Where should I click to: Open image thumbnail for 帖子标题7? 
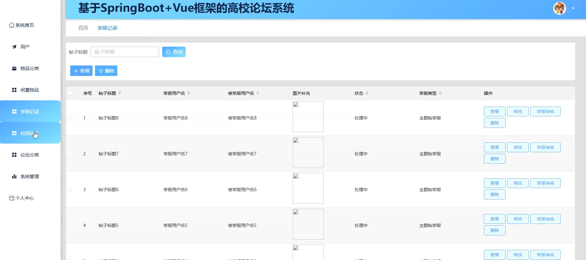coord(308,153)
